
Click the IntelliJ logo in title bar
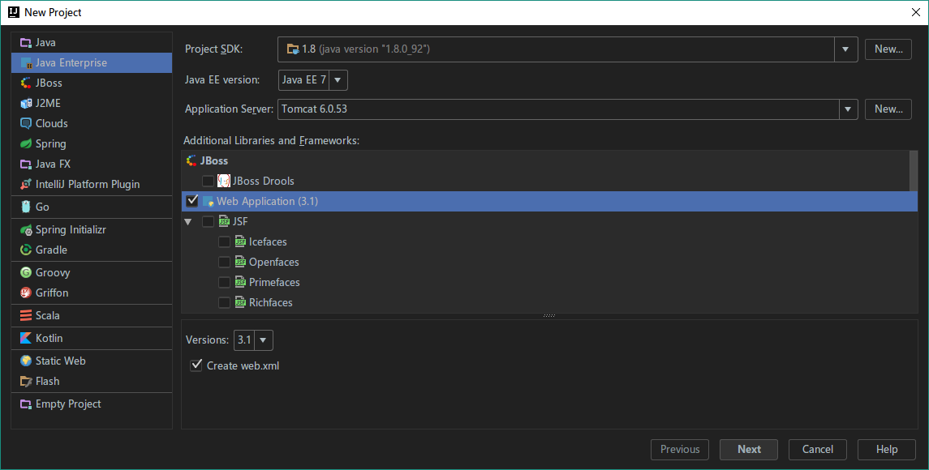point(13,12)
